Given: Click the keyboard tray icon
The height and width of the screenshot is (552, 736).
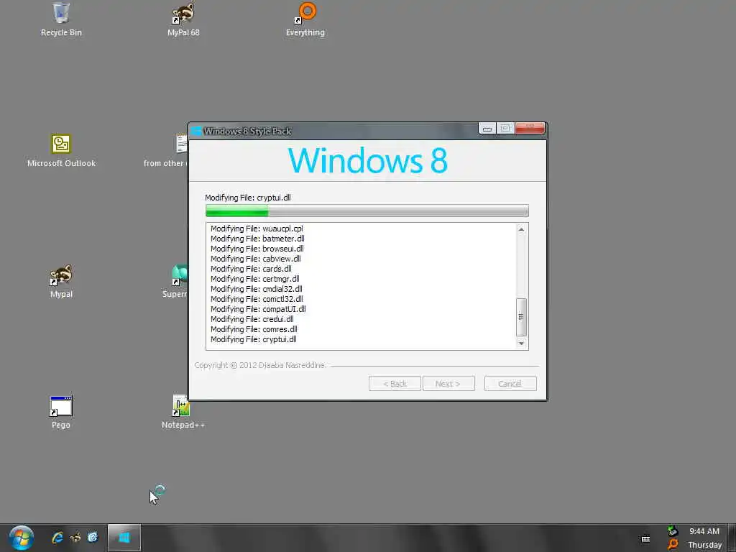Looking at the screenshot, I should 646,539.
